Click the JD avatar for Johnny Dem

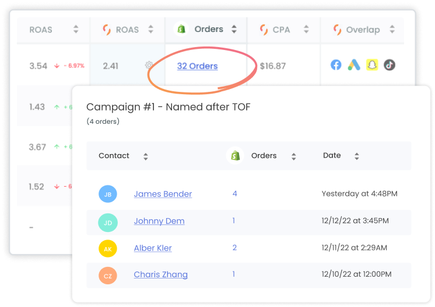[x=108, y=223]
